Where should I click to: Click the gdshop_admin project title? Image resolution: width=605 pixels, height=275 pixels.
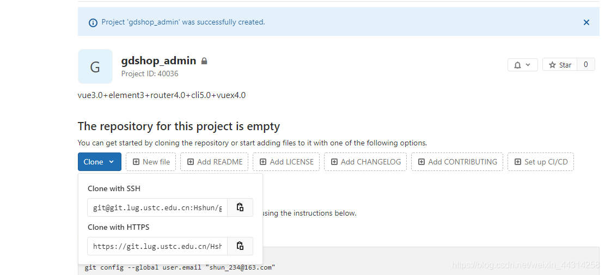click(x=158, y=60)
